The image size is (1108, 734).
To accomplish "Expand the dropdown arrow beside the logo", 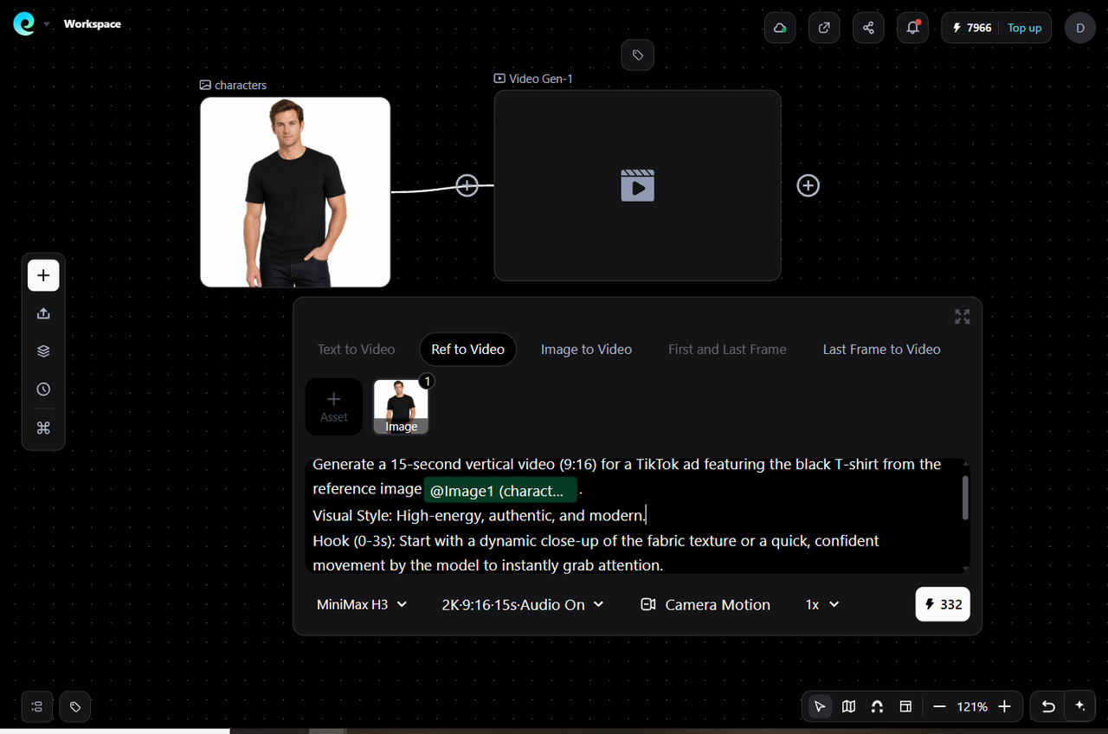I will [47, 24].
